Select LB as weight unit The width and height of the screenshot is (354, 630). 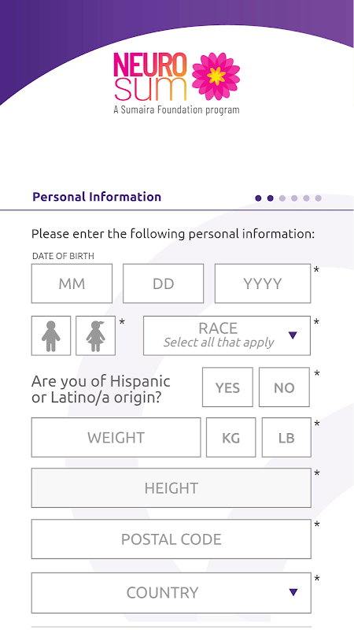coord(286,437)
